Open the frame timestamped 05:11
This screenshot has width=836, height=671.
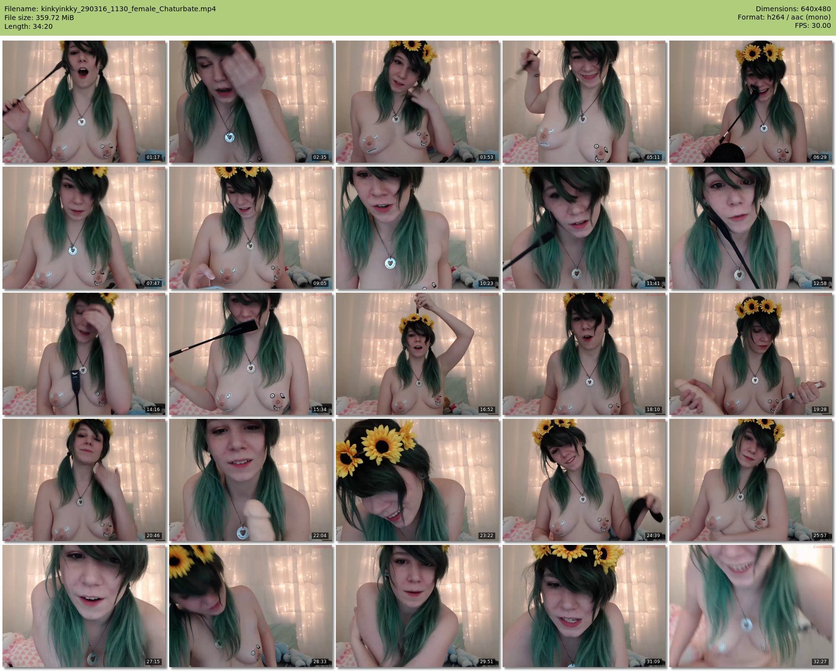coord(584,102)
